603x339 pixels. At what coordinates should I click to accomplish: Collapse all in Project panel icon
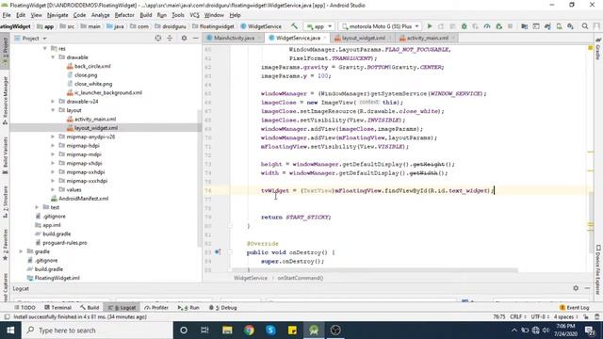(x=170, y=38)
